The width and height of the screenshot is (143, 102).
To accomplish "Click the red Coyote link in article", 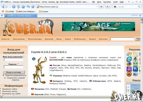I will pyautogui.click(x=53, y=57).
